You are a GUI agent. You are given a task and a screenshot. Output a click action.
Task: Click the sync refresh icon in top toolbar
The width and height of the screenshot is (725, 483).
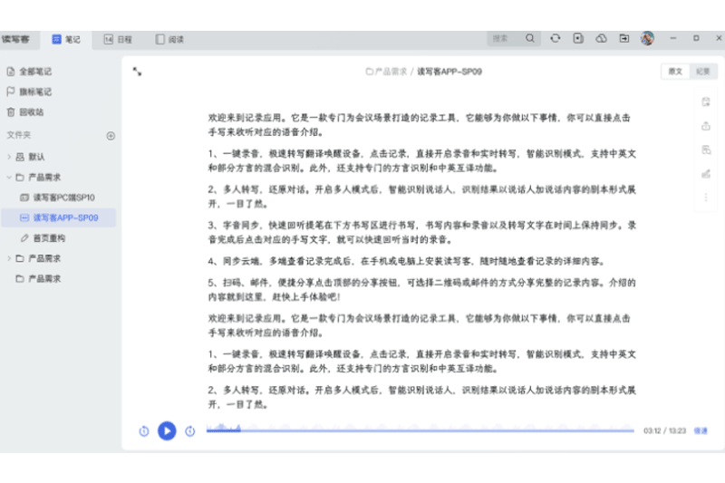[555, 39]
